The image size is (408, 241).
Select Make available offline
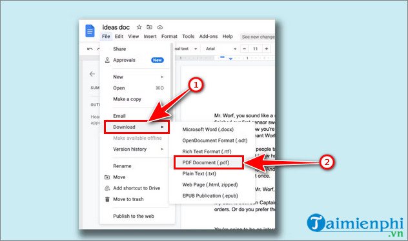point(137,138)
